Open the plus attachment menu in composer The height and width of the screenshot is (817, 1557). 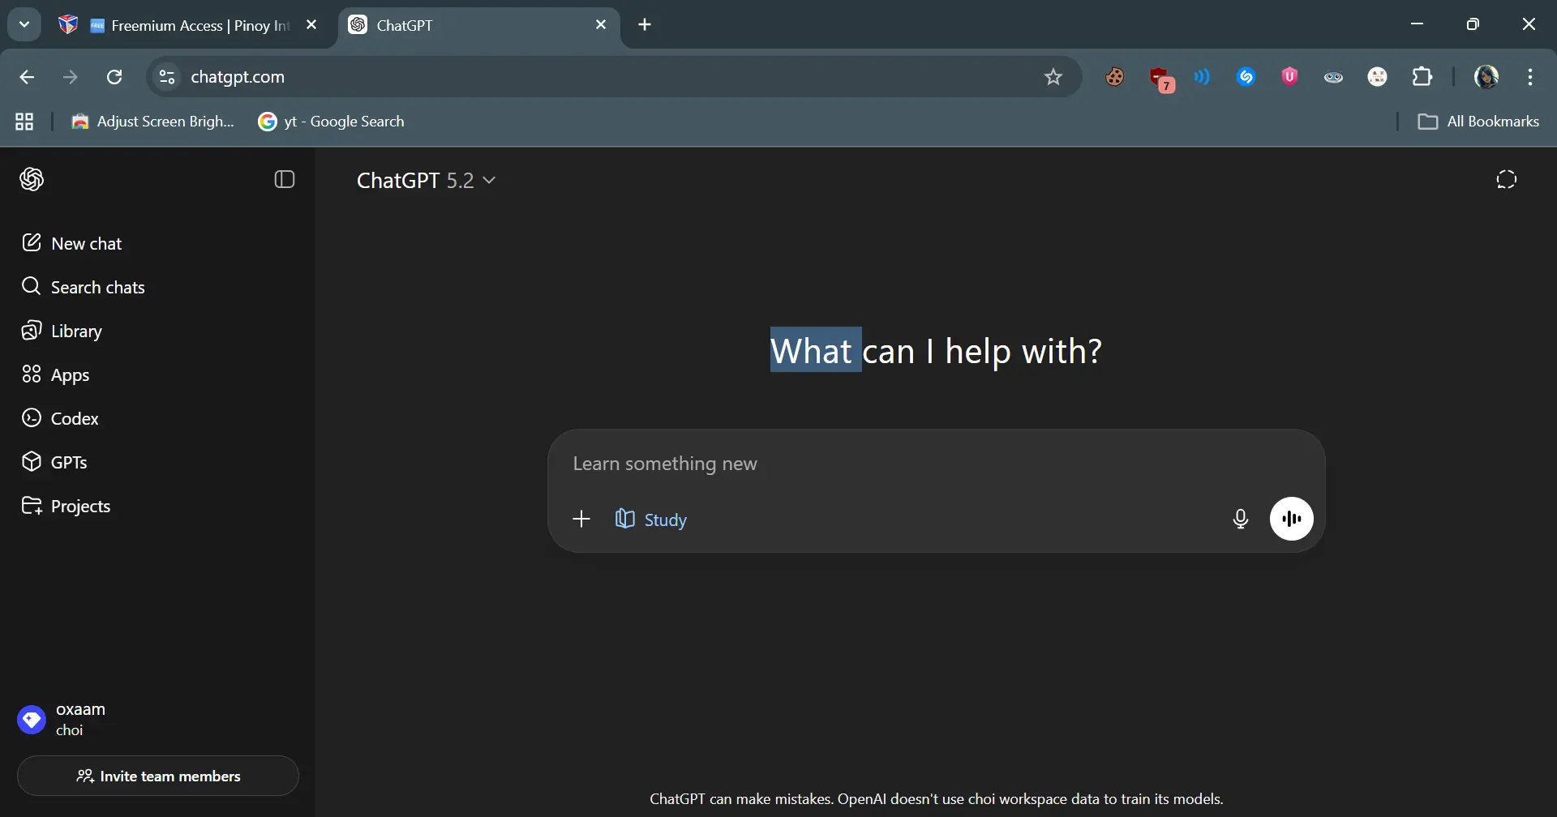coord(581,519)
